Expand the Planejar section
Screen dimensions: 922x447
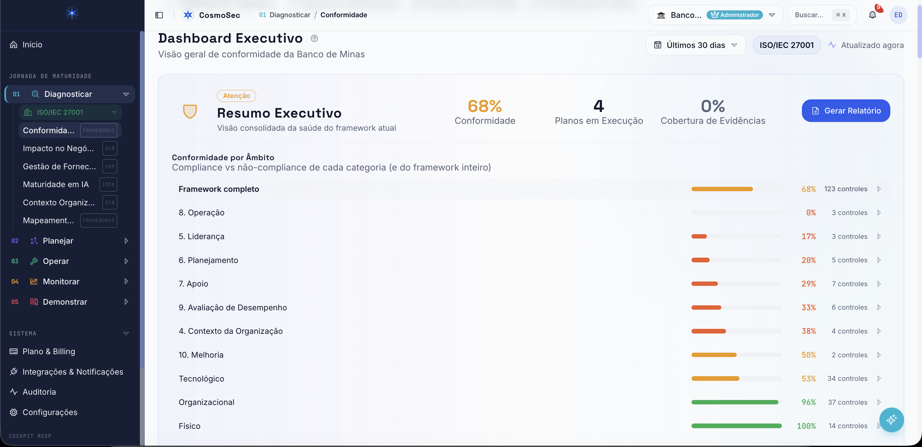(126, 241)
